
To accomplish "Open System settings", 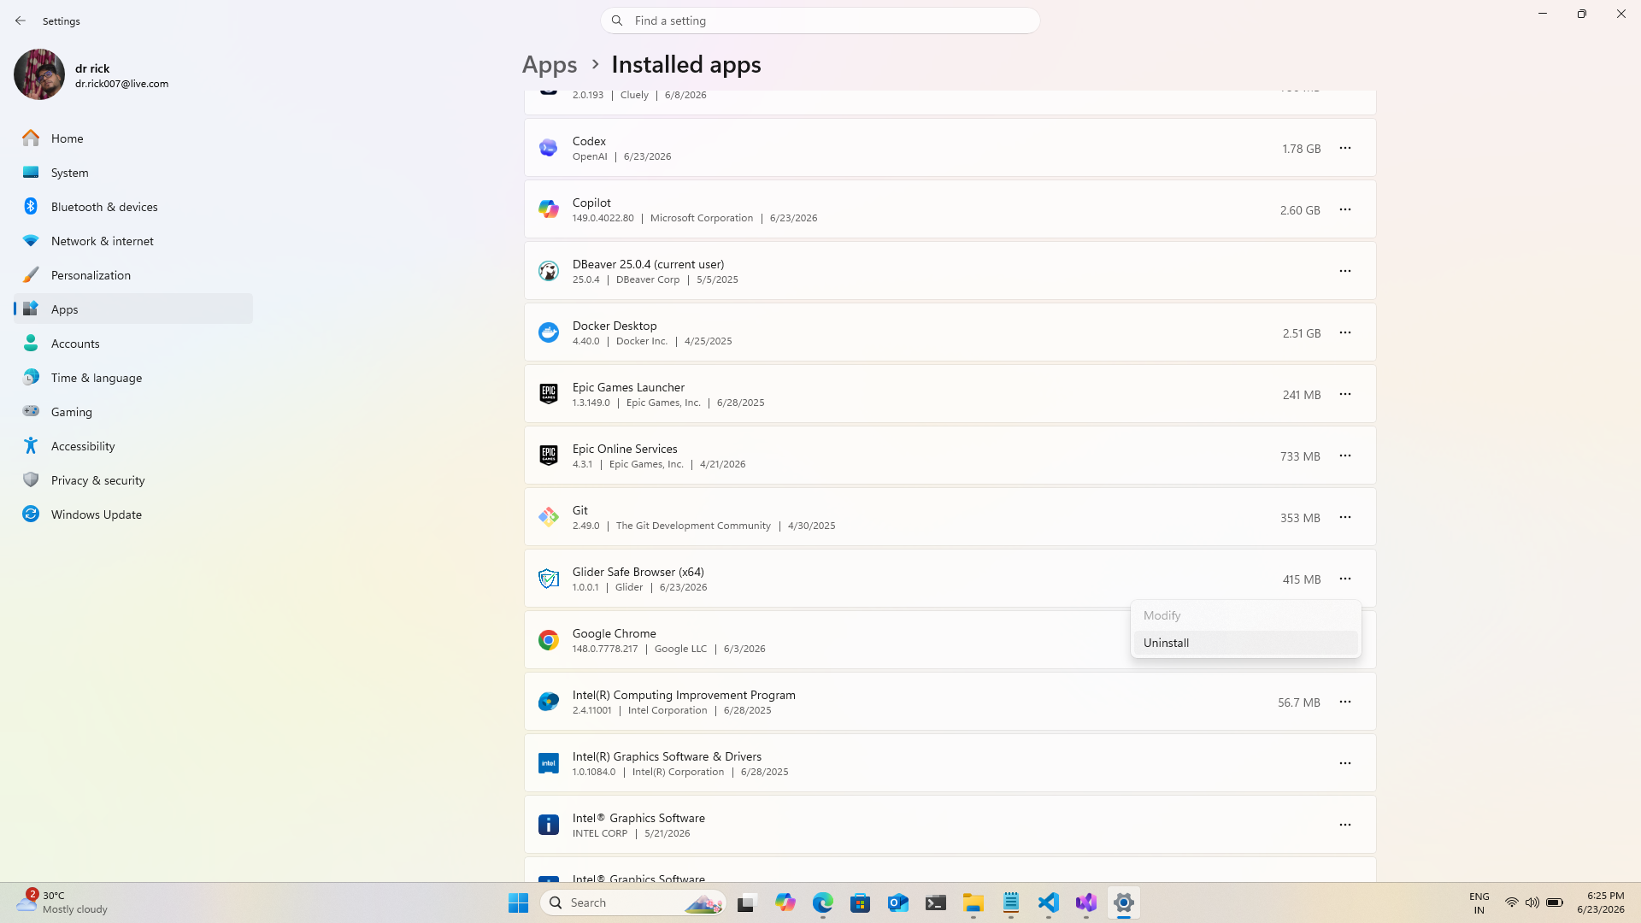I will pos(133,172).
